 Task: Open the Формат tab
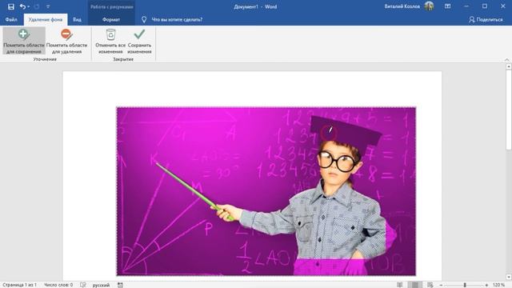tap(111, 19)
